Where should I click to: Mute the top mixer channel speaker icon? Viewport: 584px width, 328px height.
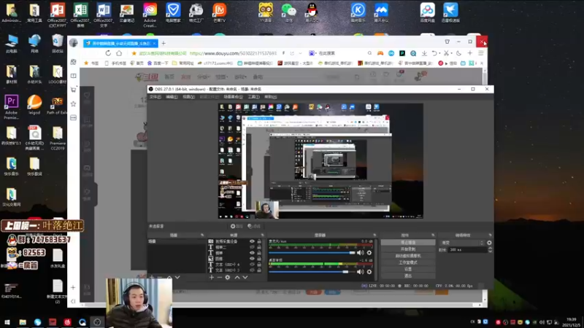click(360, 253)
